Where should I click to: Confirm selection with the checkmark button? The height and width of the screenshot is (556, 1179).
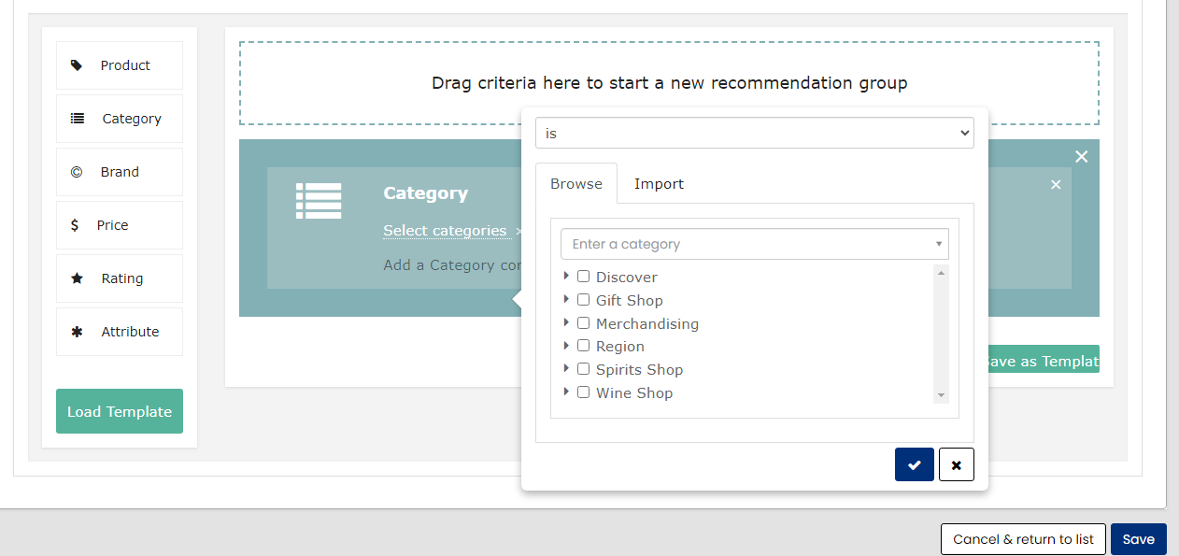(914, 464)
